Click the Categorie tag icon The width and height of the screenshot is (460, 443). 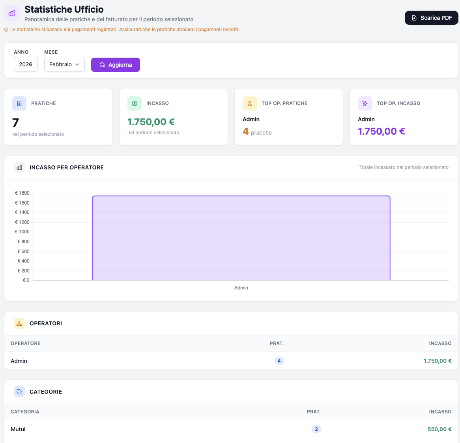point(19,392)
